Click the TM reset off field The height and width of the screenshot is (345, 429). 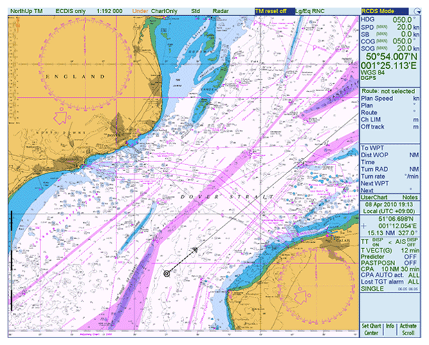click(272, 12)
